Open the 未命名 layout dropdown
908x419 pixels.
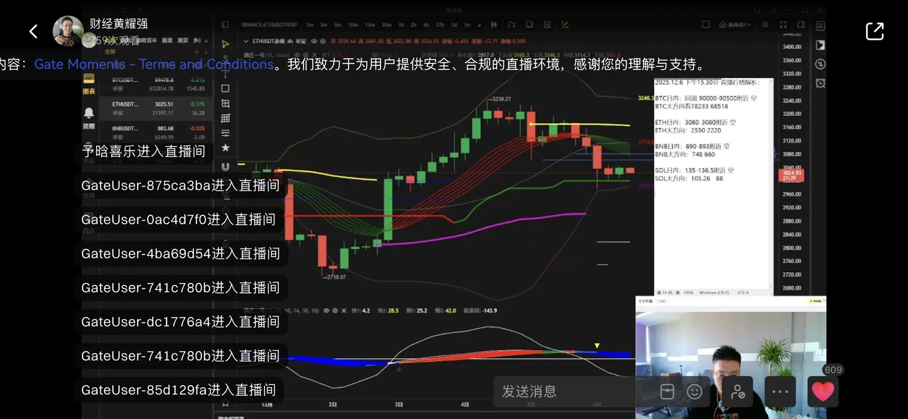tap(735, 25)
